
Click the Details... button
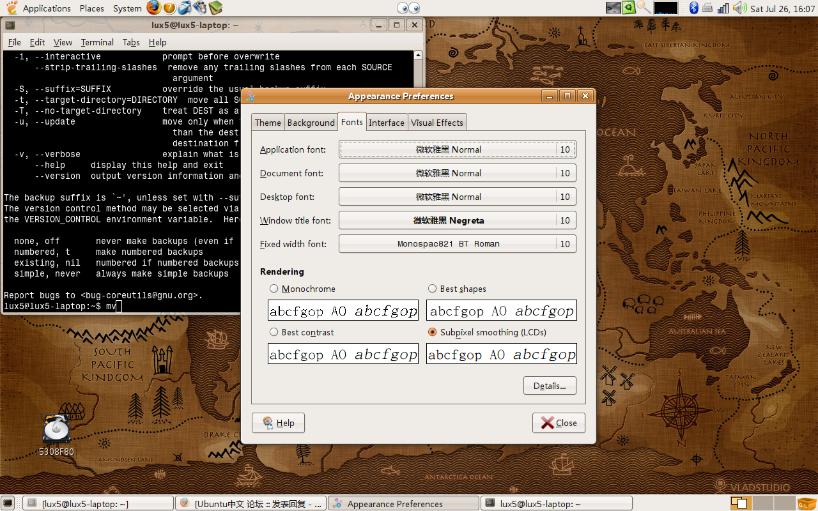(550, 386)
